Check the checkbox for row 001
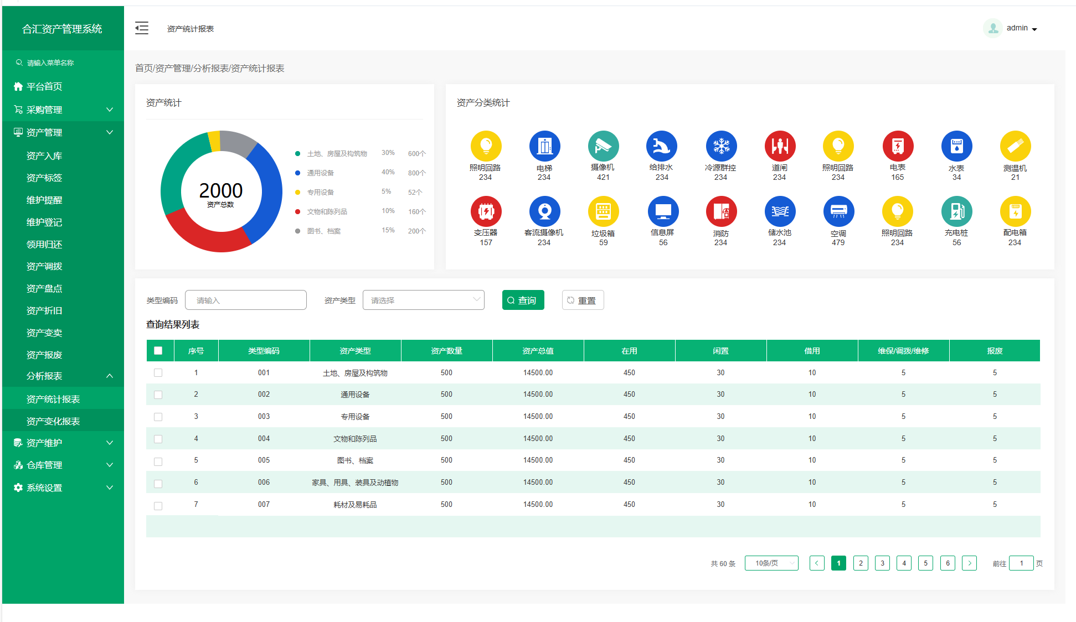The height and width of the screenshot is (622, 1076). coord(158,373)
